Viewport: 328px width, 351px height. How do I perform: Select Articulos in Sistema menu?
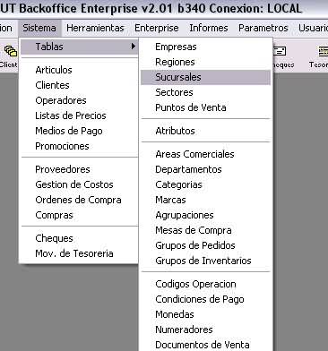click(79, 70)
